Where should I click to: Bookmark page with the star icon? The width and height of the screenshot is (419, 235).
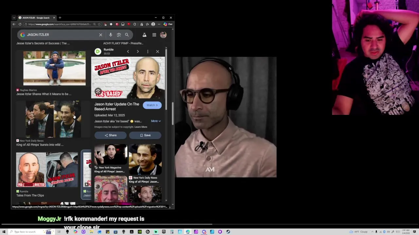point(99,24)
